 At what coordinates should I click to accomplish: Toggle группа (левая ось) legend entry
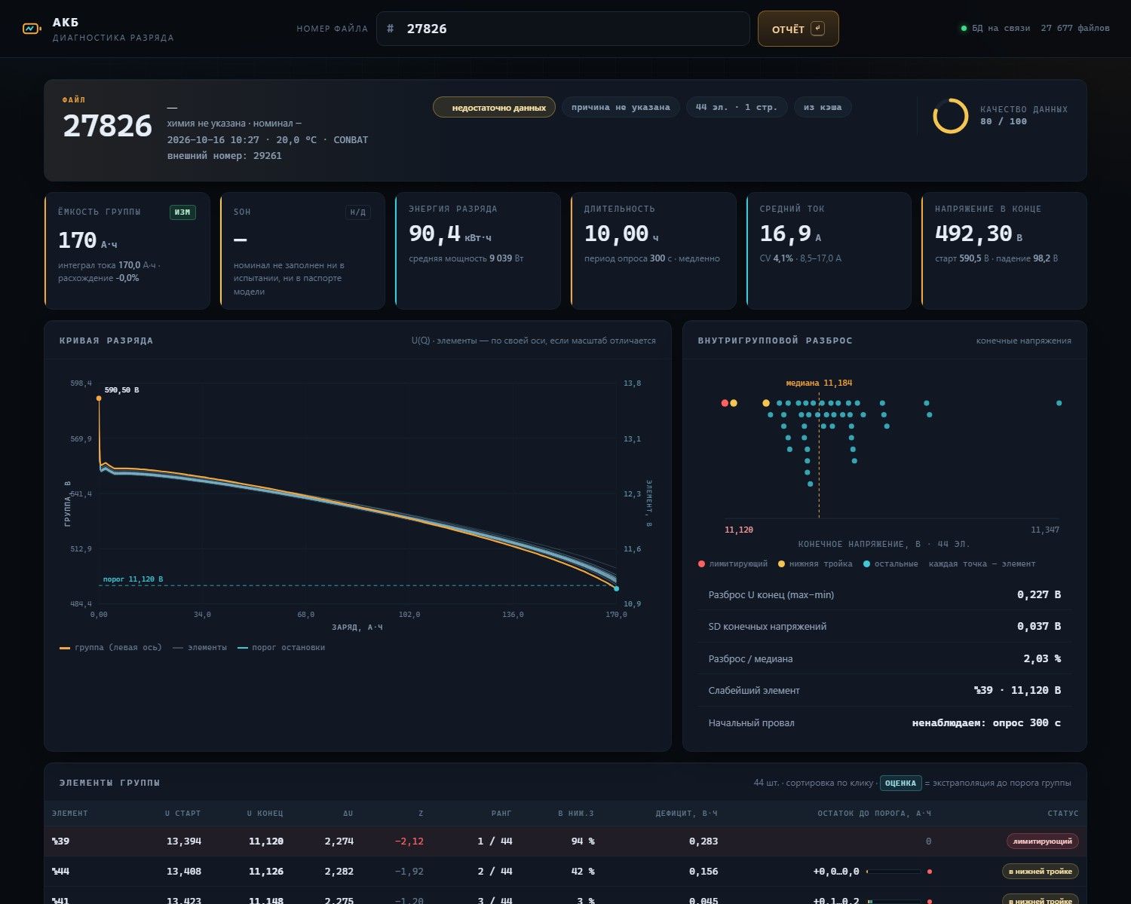pos(111,648)
